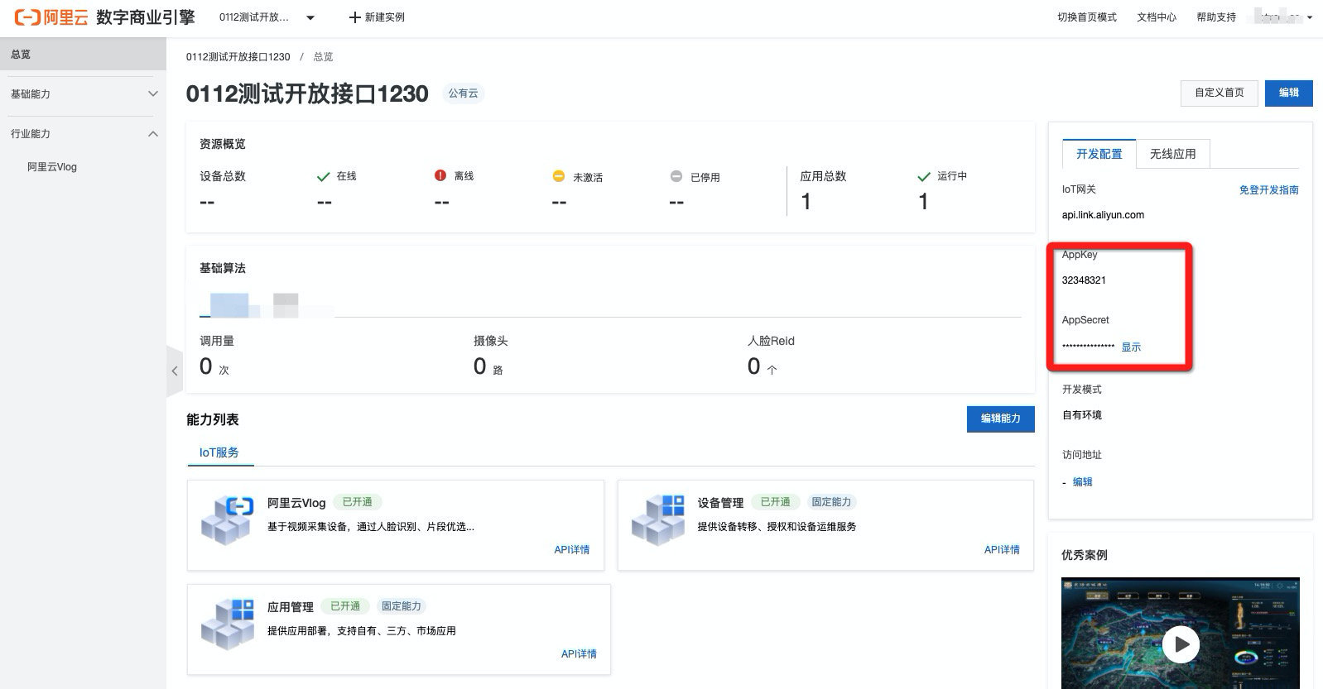Click the 应用管理 card icon

[x=227, y=624]
